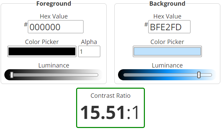221x129 pixels.
Task: Click the Background "Luminance" label
Action: pos(167,66)
